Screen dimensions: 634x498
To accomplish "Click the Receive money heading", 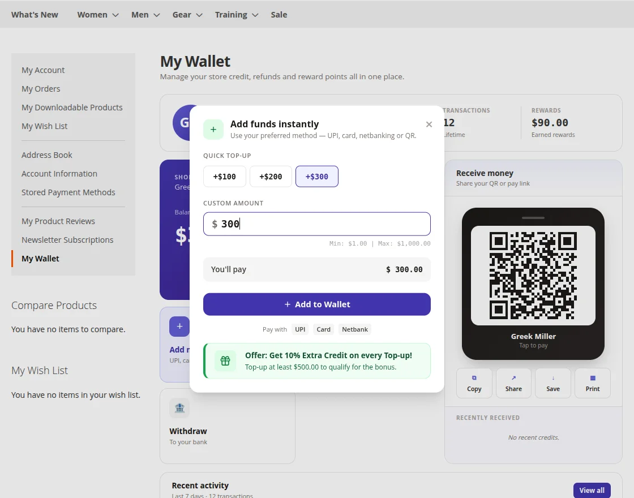I will [485, 173].
